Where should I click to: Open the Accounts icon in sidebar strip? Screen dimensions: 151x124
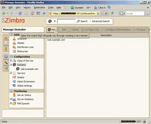(x=6, y=37)
